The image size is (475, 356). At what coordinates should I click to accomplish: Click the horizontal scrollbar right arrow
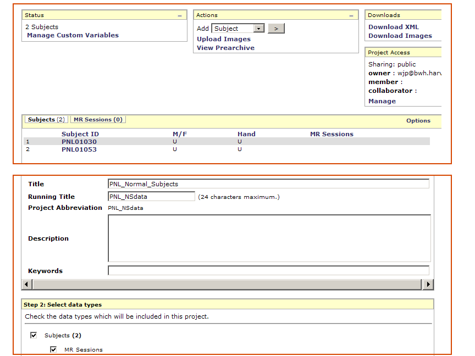[428, 285]
